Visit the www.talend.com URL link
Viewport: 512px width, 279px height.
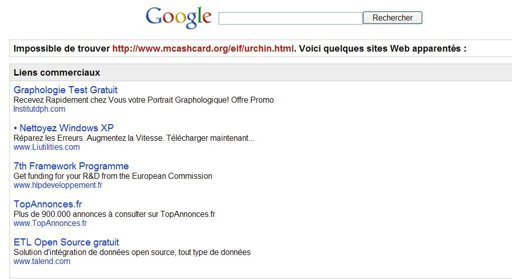coord(42,261)
